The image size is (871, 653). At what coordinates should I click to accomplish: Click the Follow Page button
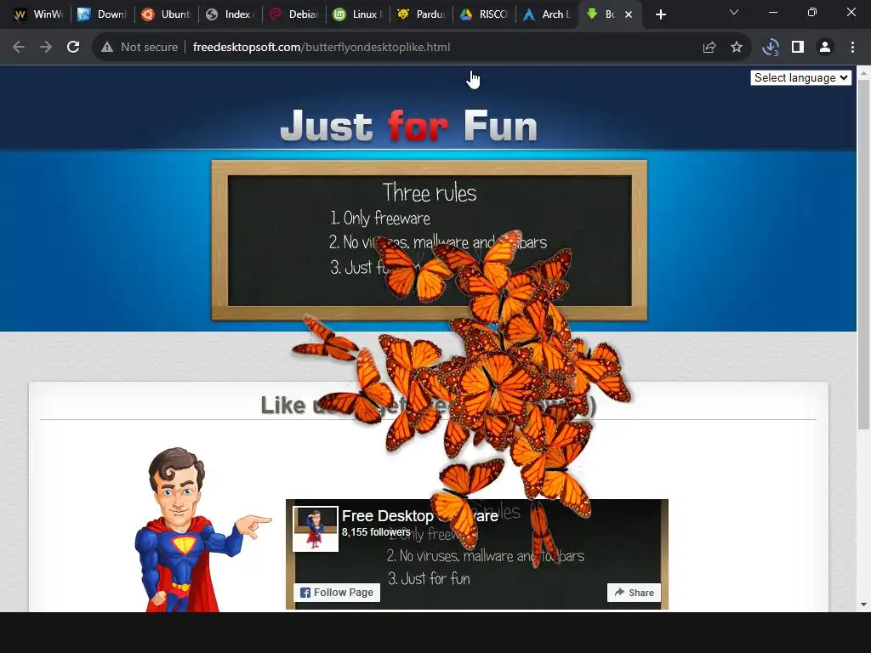point(337,593)
